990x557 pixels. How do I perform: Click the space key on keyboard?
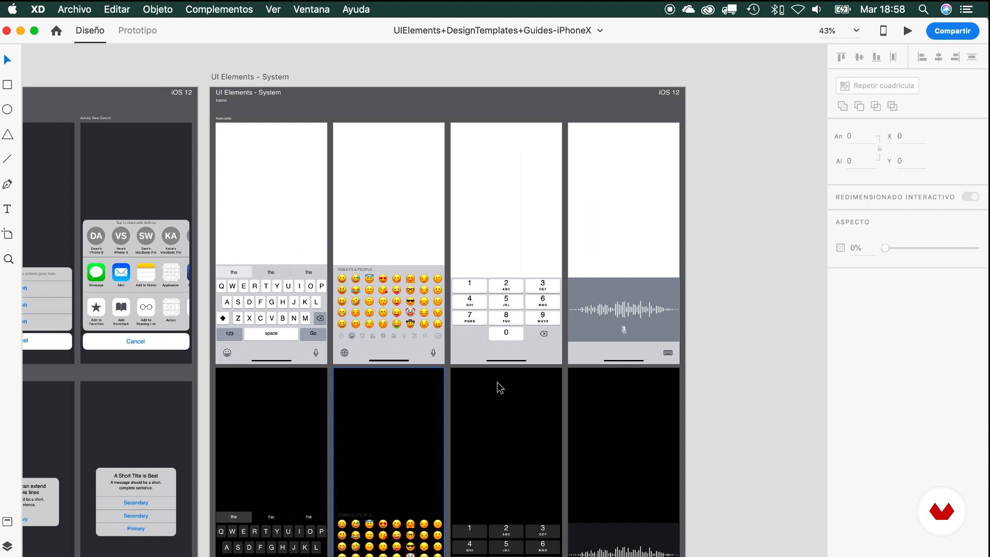(x=271, y=334)
